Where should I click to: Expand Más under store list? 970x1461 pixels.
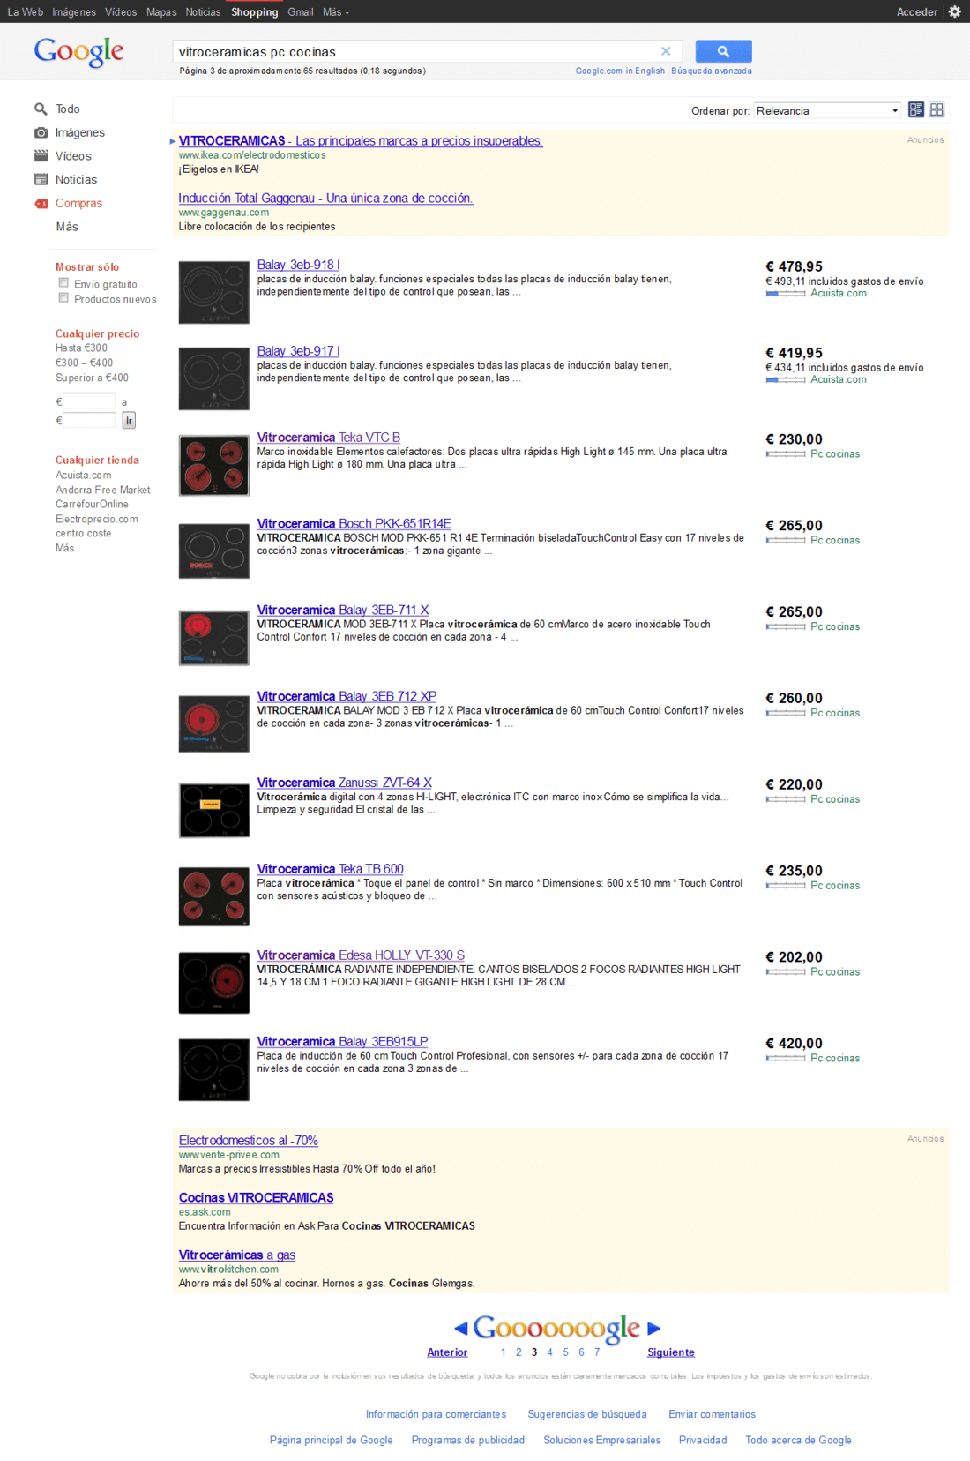pyautogui.click(x=64, y=548)
